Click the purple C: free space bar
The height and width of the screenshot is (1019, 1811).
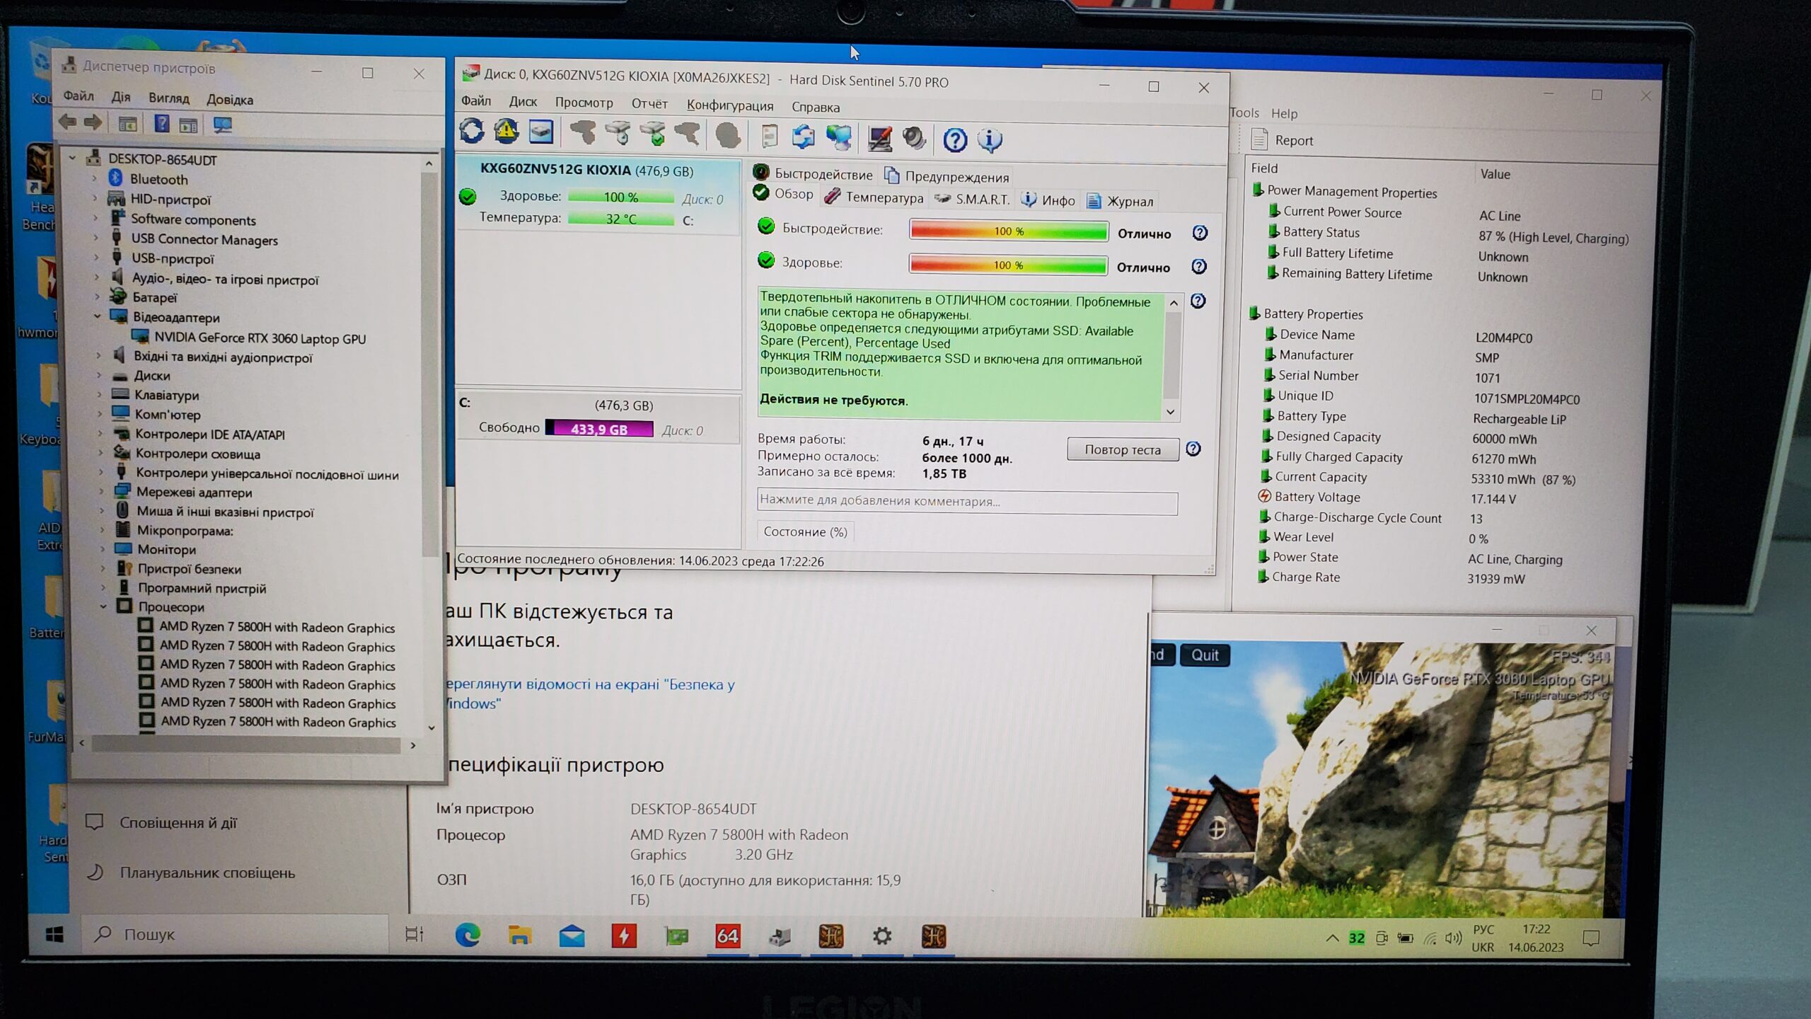click(599, 429)
